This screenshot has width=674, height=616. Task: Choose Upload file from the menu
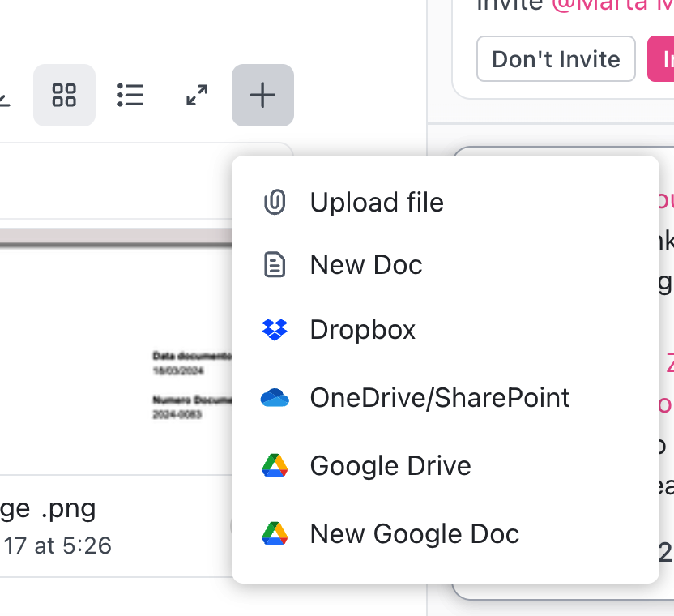pos(377,202)
